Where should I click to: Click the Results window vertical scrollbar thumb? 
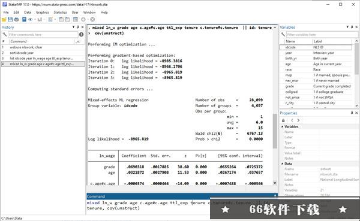(x=275, y=131)
